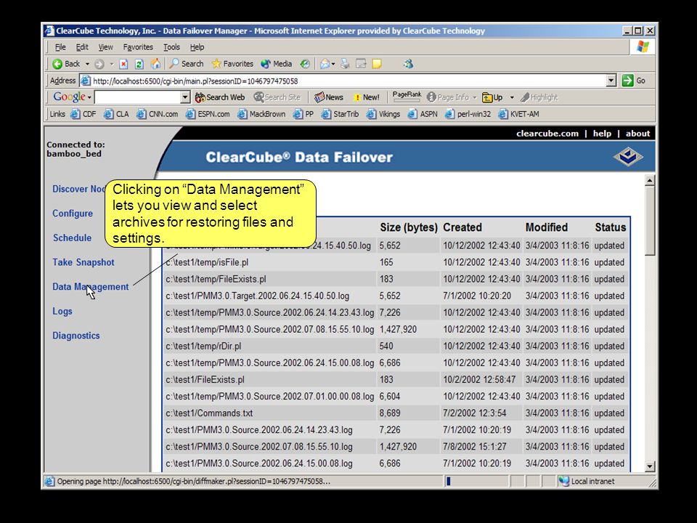
Task: Open the Search pane in the toolbar
Action: coord(187,64)
